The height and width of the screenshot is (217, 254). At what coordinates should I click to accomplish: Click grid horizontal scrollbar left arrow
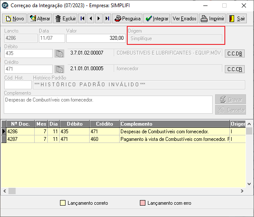(x=5, y=191)
